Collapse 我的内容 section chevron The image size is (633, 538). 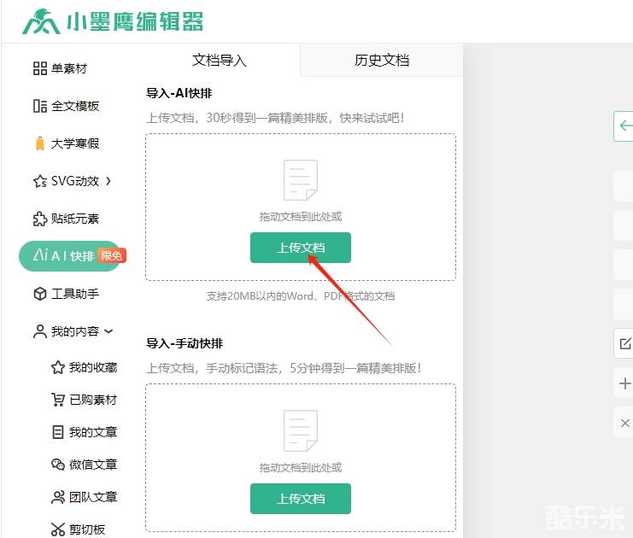coord(108,331)
